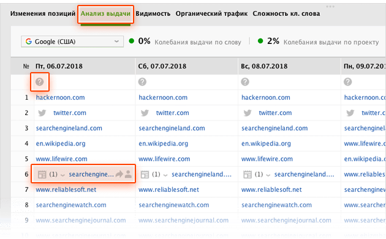Open the Органический трафик tab
The height and width of the screenshot is (239, 386).
[x=211, y=13]
